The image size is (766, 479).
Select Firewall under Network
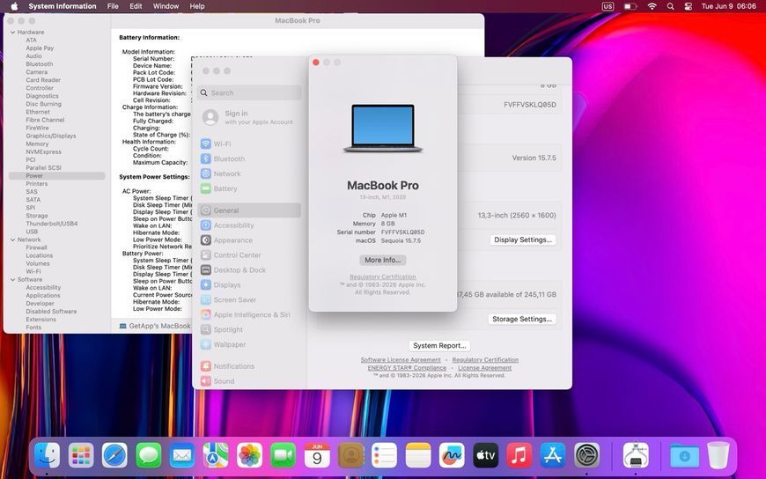(37, 247)
